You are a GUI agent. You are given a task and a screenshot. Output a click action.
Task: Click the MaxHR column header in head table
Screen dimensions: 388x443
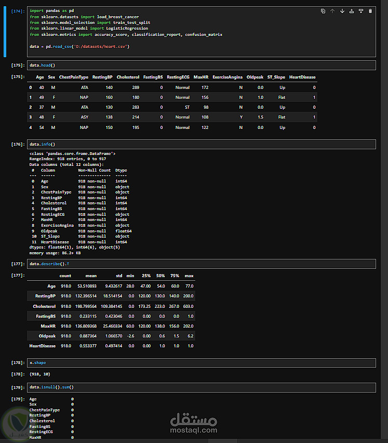[201, 77]
